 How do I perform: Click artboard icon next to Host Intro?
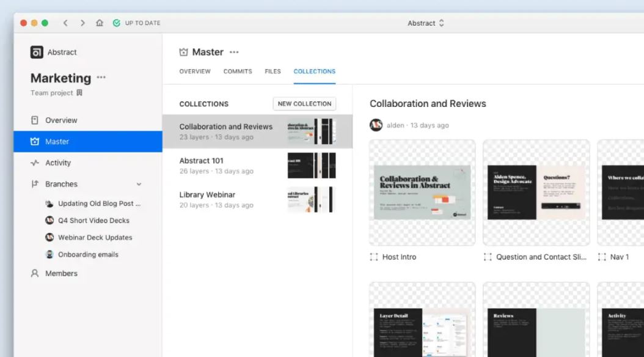coord(374,257)
